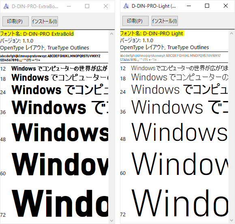Screen dimensions: 235x224
Task: Click the 48pt Windows sample in ExtraBold window
Action: [60, 132]
